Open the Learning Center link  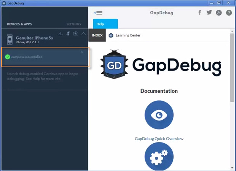click(x=128, y=35)
